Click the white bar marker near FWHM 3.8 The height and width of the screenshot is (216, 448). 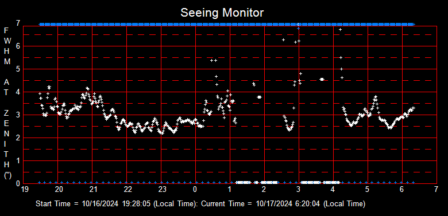tap(259, 97)
